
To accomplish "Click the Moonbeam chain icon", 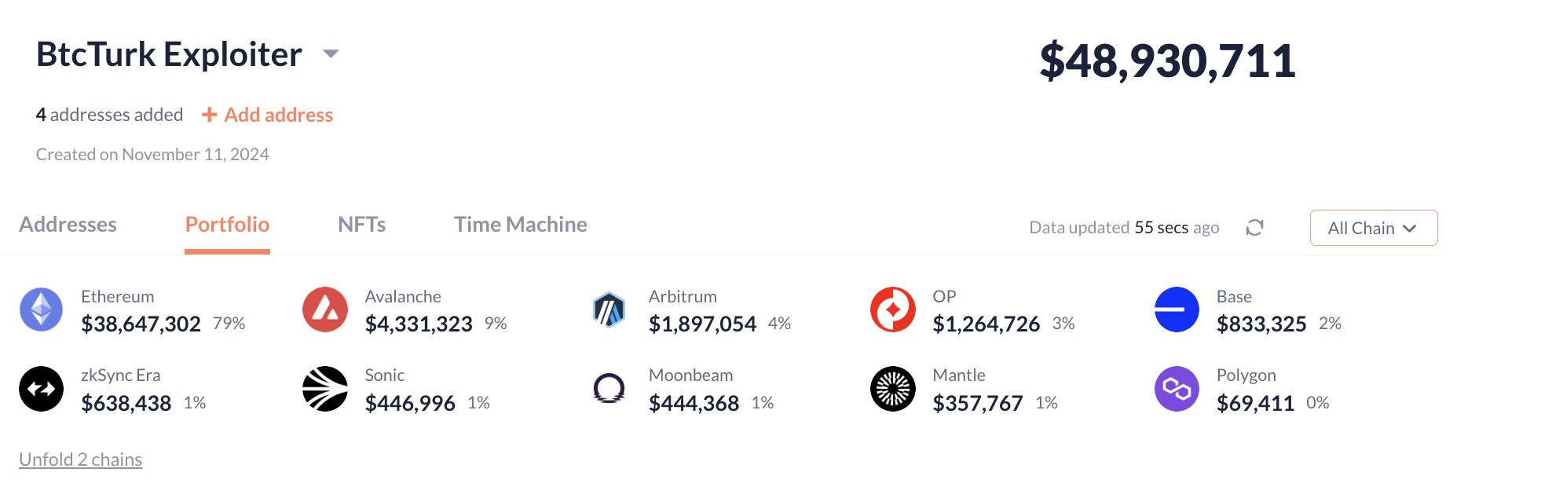I will (x=609, y=389).
